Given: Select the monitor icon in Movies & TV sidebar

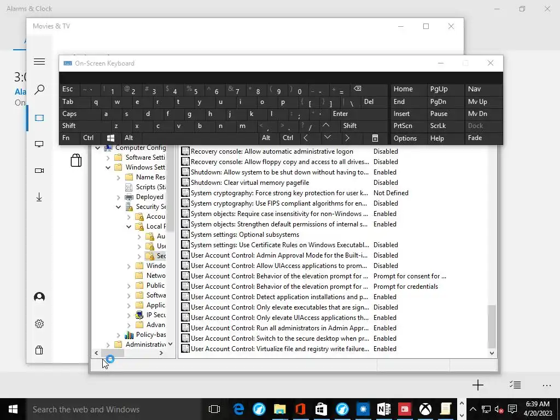Looking at the screenshot, I should click(x=39, y=144).
